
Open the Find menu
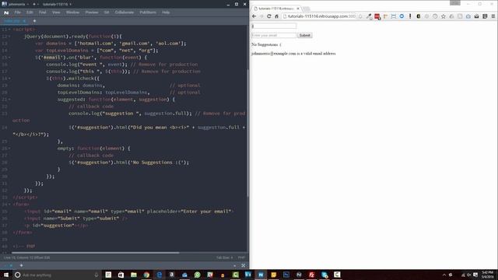coord(42,12)
